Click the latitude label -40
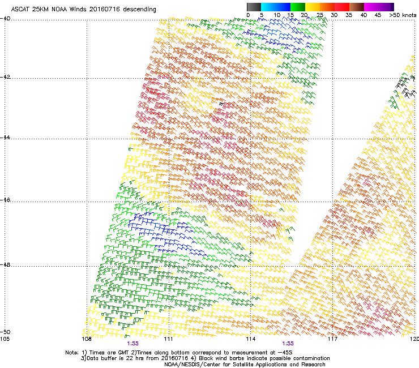Image resolution: width=419 pixels, height=368 pixels. tap(5, 18)
